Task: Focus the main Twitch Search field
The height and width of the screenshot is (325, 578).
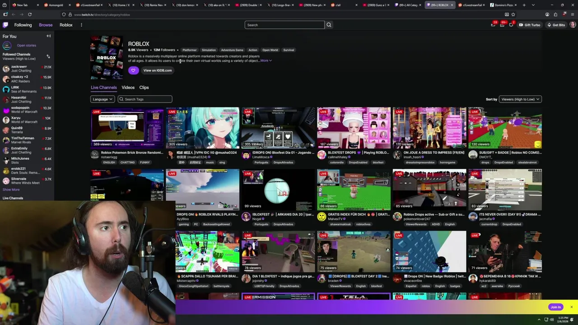Action: [284, 25]
